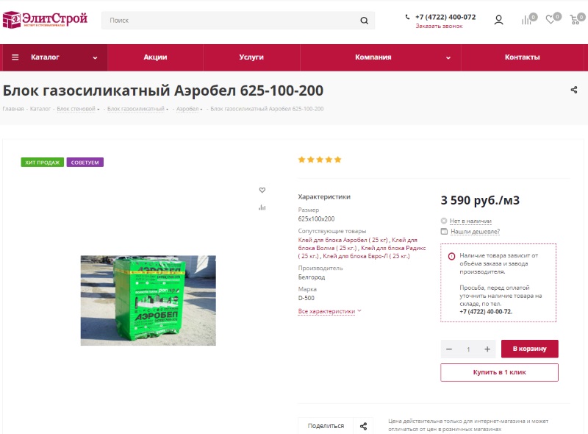Add product to favorites with heart icon
This screenshot has width=588, height=434.
point(262,190)
